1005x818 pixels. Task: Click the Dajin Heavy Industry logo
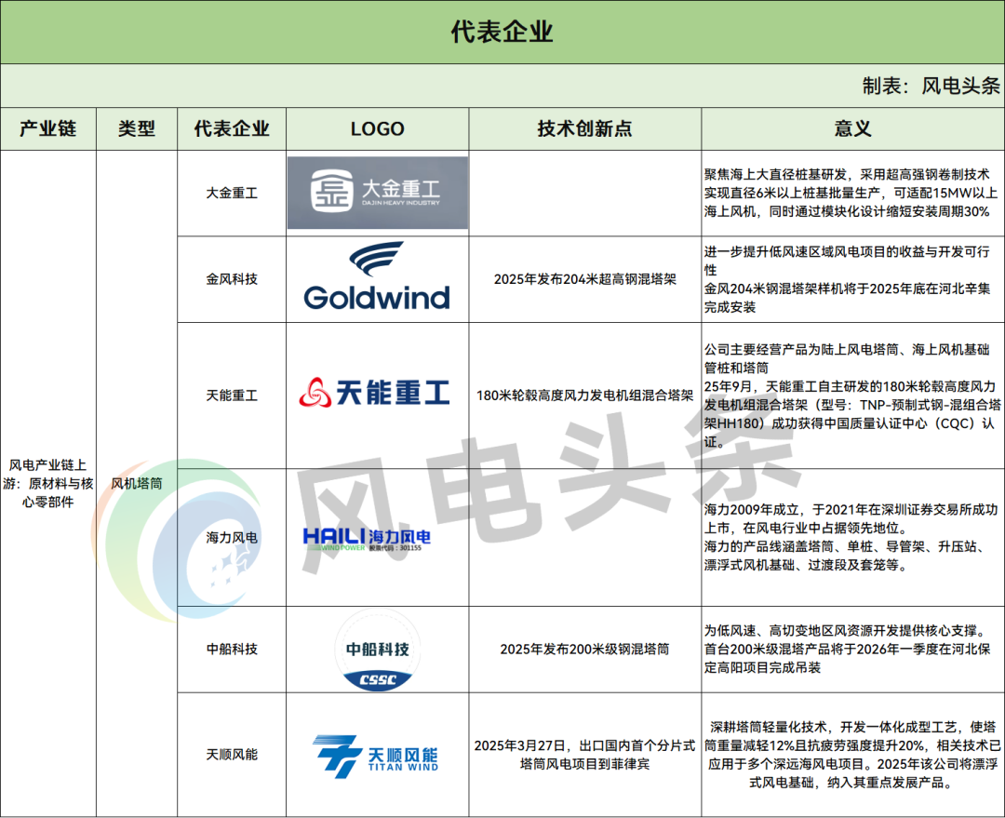pos(377,193)
